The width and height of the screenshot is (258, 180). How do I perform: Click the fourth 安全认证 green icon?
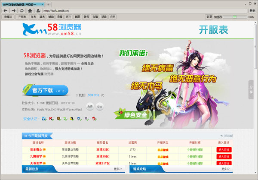point(65,119)
